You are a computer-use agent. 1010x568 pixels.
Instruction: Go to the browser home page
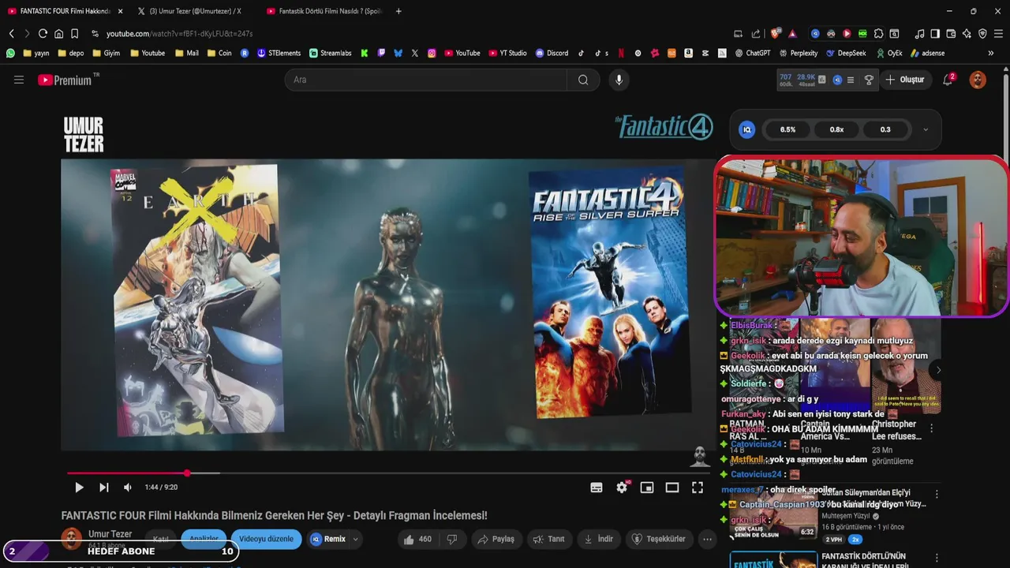pyautogui.click(x=58, y=34)
